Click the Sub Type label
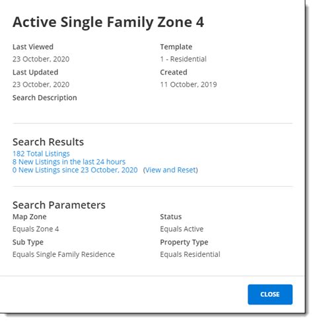Image resolution: width=313 pixels, height=321 pixels. [x=28, y=242]
